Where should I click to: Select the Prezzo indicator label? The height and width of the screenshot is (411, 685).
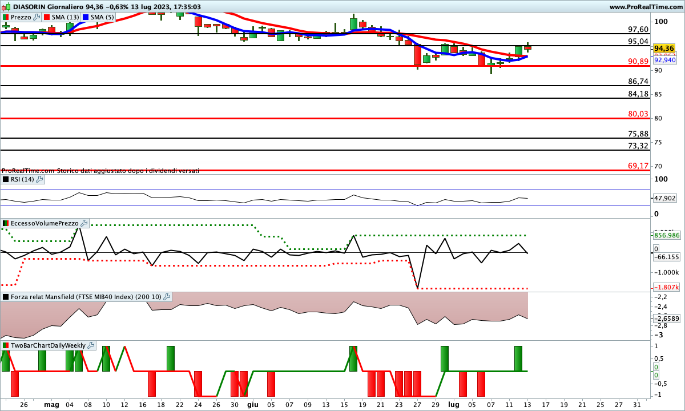point(21,17)
